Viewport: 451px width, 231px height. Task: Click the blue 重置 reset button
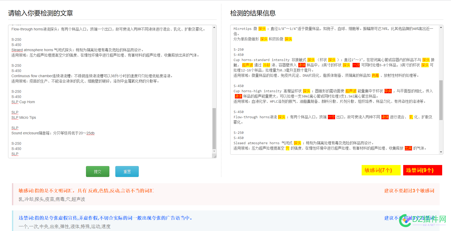(x=127, y=171)
